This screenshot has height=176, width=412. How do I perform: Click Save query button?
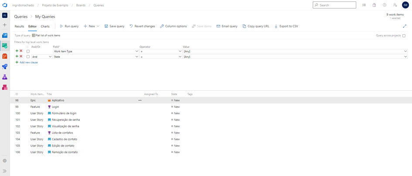point(114,26)
